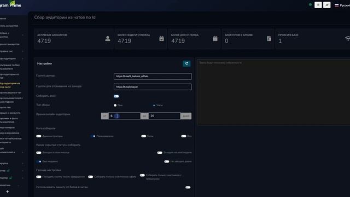Screen dimensions: 350x197
Task: Open 'Фильтрация по био пользователя' sidebar item
Action: [10, 67]
